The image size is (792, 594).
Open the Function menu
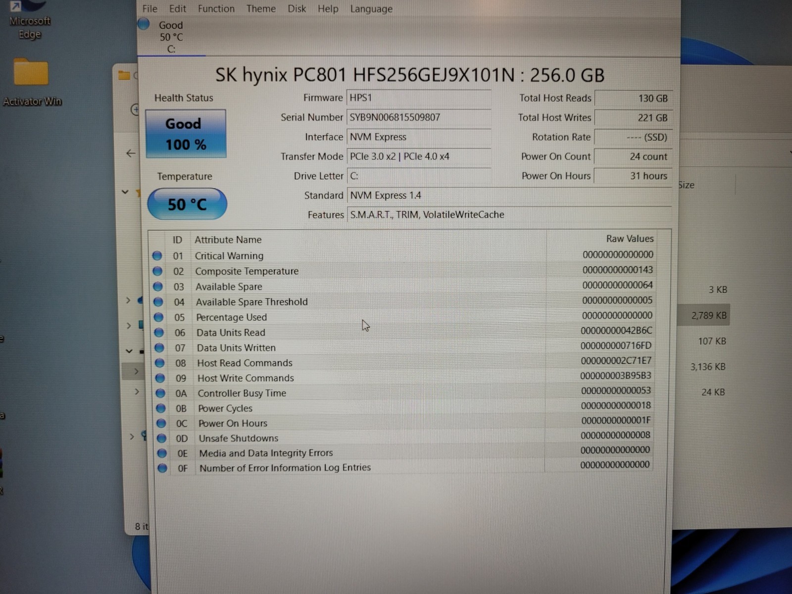(x=216, y=9)
